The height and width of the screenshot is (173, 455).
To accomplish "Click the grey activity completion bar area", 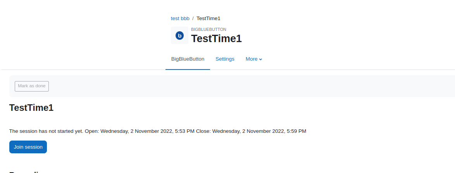I will coord(232,86).
